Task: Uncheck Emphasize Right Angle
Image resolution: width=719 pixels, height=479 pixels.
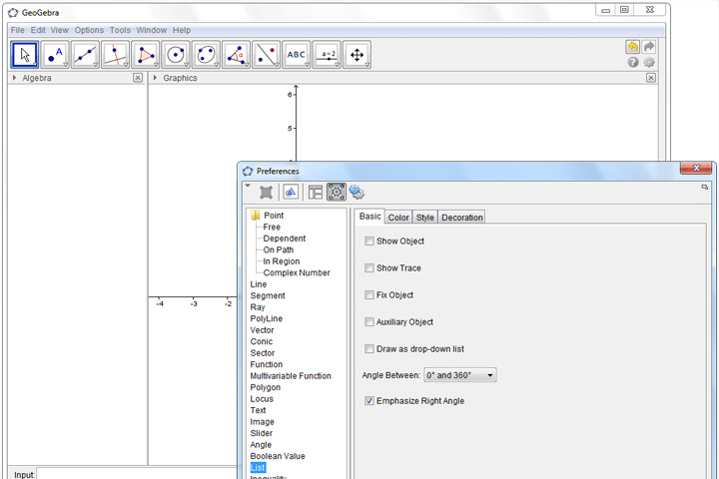Action: (369, 401)
